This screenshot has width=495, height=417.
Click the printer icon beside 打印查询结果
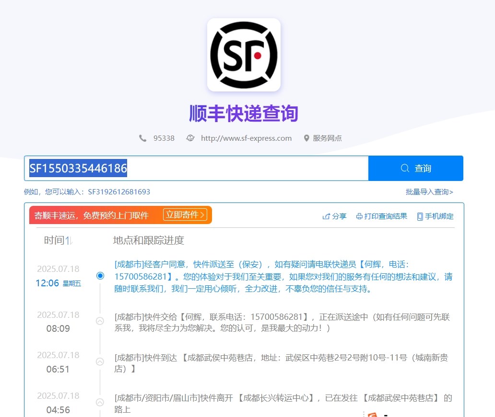tap(359, 216)
